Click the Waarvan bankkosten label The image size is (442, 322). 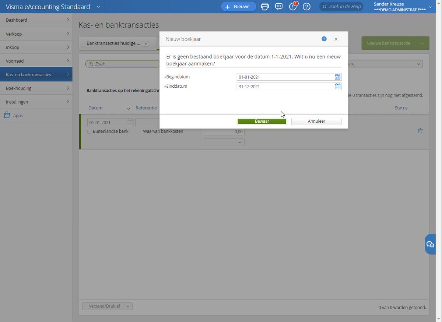pyautogui.click(x=163, y=131)
